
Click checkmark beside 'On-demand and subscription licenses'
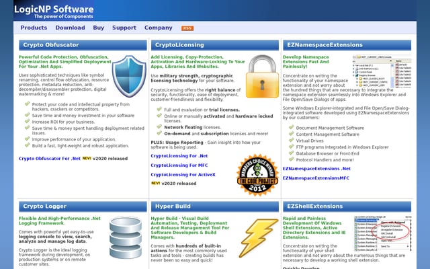click(159, 133)
